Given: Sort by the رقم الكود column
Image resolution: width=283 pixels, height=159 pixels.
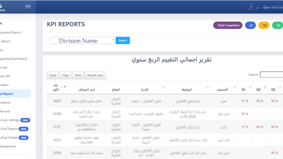Looking at the screenshot, I should click(57, 87).
